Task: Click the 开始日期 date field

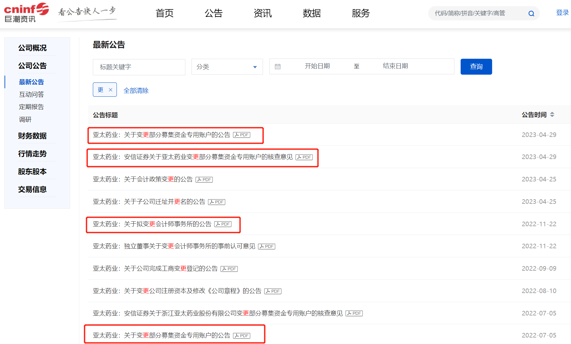Action: 317,66
